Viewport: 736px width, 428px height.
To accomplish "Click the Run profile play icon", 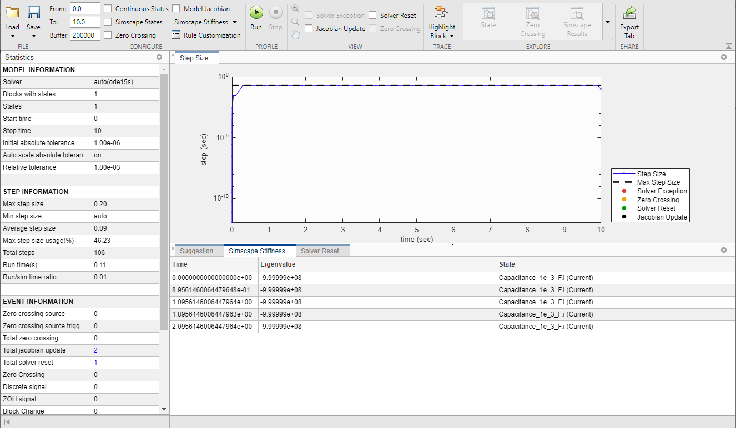I will click(256, 13).
